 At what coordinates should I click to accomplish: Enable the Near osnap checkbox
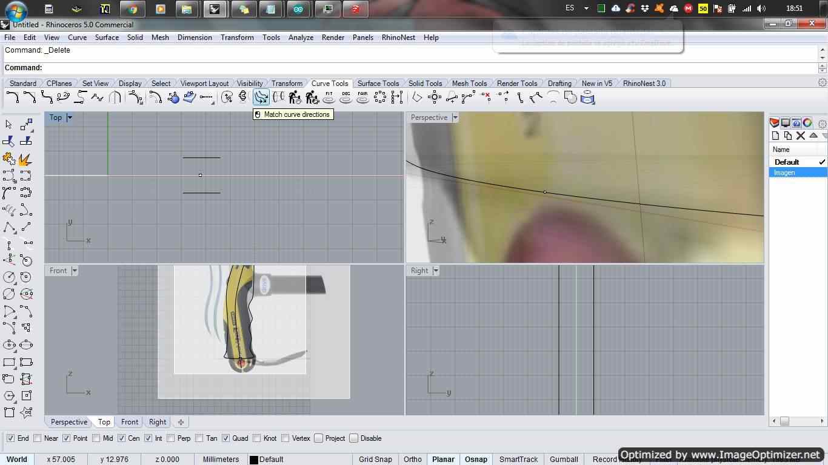point(38,438)
